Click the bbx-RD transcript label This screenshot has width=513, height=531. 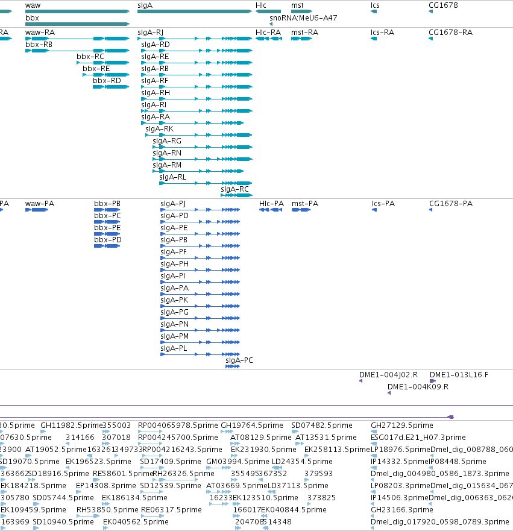(x=107, y=81)
